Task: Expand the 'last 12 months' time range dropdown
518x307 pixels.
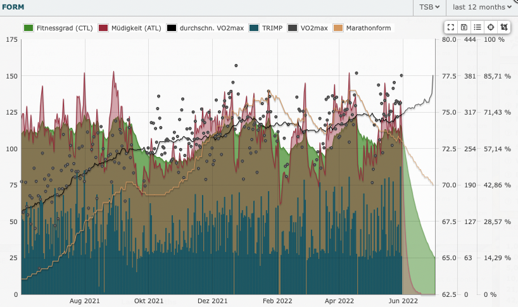Action: [481, 7]
